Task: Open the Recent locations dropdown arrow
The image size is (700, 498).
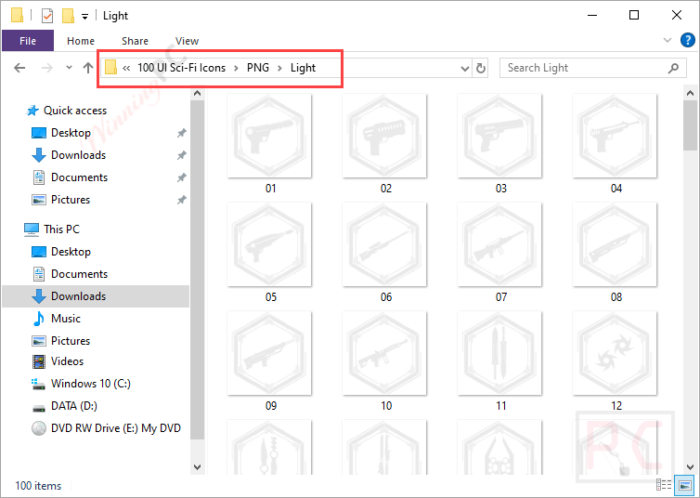Action: (68, 68)
